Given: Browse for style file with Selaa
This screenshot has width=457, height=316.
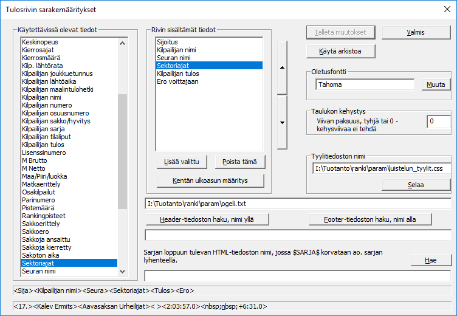Looking at the screenshot, I should [416, 185].
